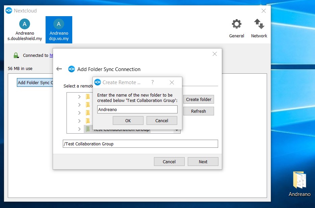Select the Andreano s.doubleshield.my account avatar
Screen dimensions: 315x208
[x=25, y=24]
